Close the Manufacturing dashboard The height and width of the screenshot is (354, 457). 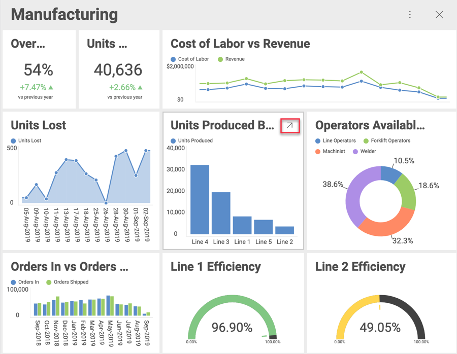439,15
